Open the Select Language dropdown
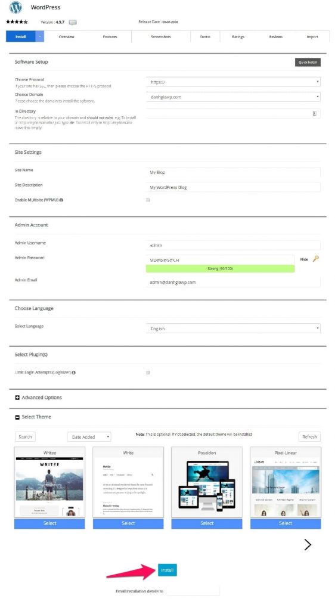Image resolution: width=335 pixels, height=614 pixels. click(x=233, y=328)
